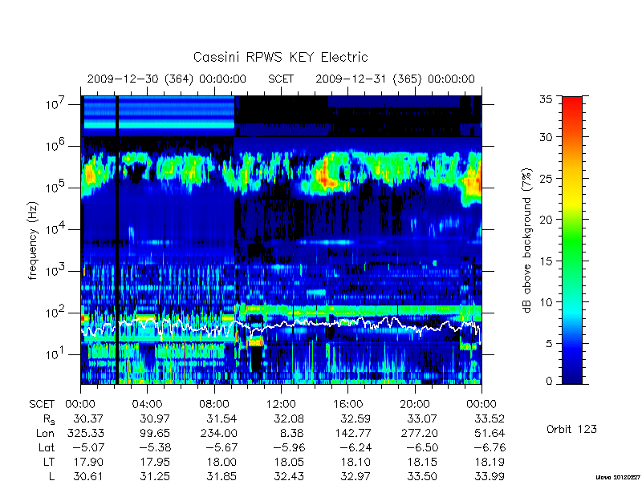Click the 'Lon' row label
Screen dimensions: 642x481
click(x=45, y=433)
